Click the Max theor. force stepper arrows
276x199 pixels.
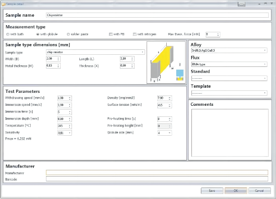pyautogui.click(x=218, y=34)
